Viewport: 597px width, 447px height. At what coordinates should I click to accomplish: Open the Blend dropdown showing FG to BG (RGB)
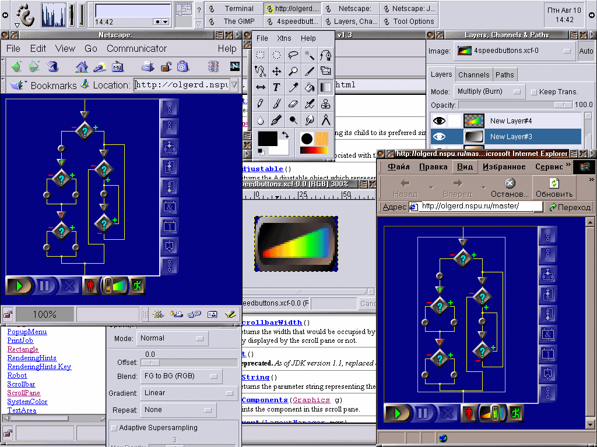click(181, 377)
